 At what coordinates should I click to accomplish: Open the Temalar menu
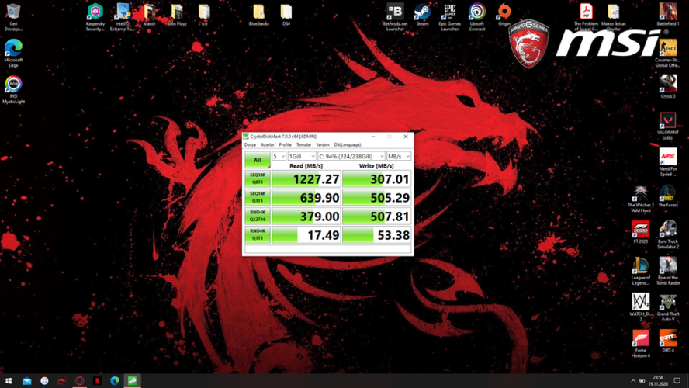[x=303, y=144]
